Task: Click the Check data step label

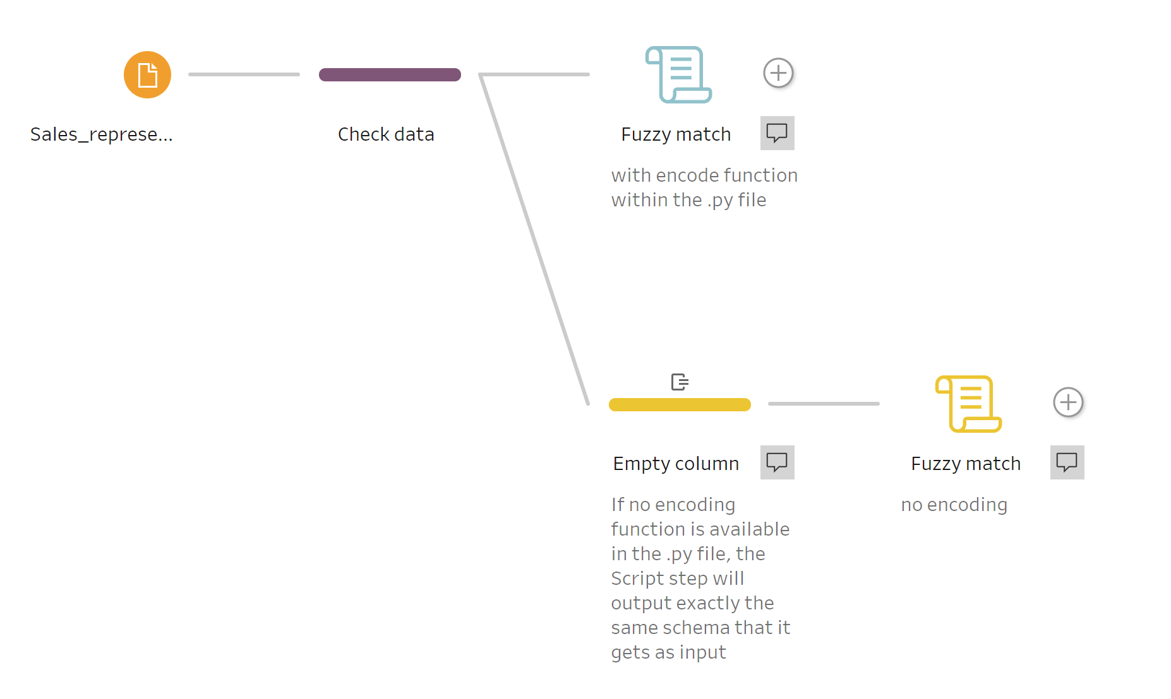Action: 386,134
